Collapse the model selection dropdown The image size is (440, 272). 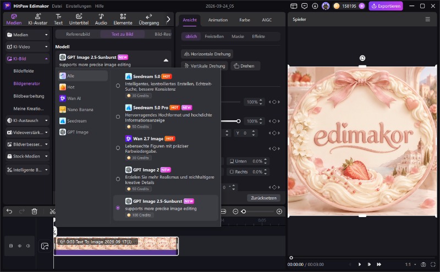166,60
